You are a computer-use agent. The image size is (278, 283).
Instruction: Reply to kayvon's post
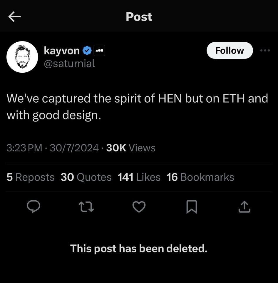(34, 207)
